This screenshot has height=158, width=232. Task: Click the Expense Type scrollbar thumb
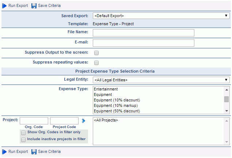click(x=227, y=99)
